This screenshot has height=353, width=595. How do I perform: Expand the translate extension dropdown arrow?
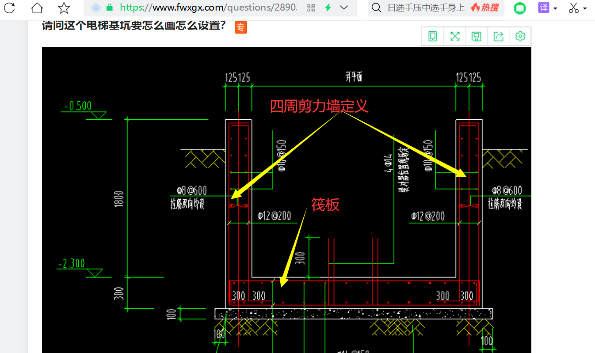click(555, 8)
